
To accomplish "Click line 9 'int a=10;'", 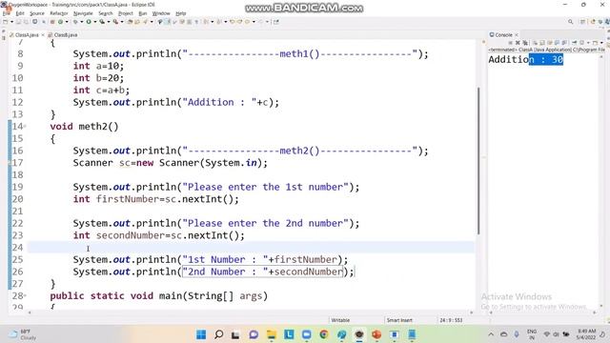I will pos(98,66).
